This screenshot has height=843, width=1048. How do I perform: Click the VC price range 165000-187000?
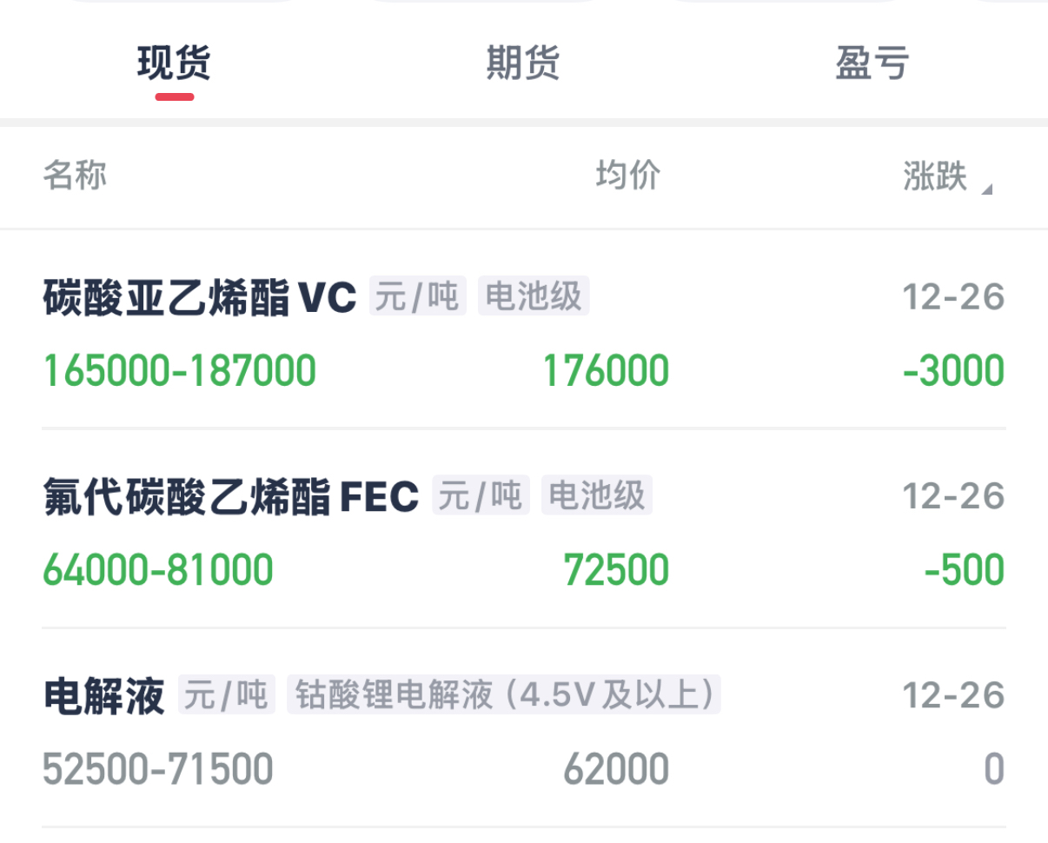click(179, 371)
